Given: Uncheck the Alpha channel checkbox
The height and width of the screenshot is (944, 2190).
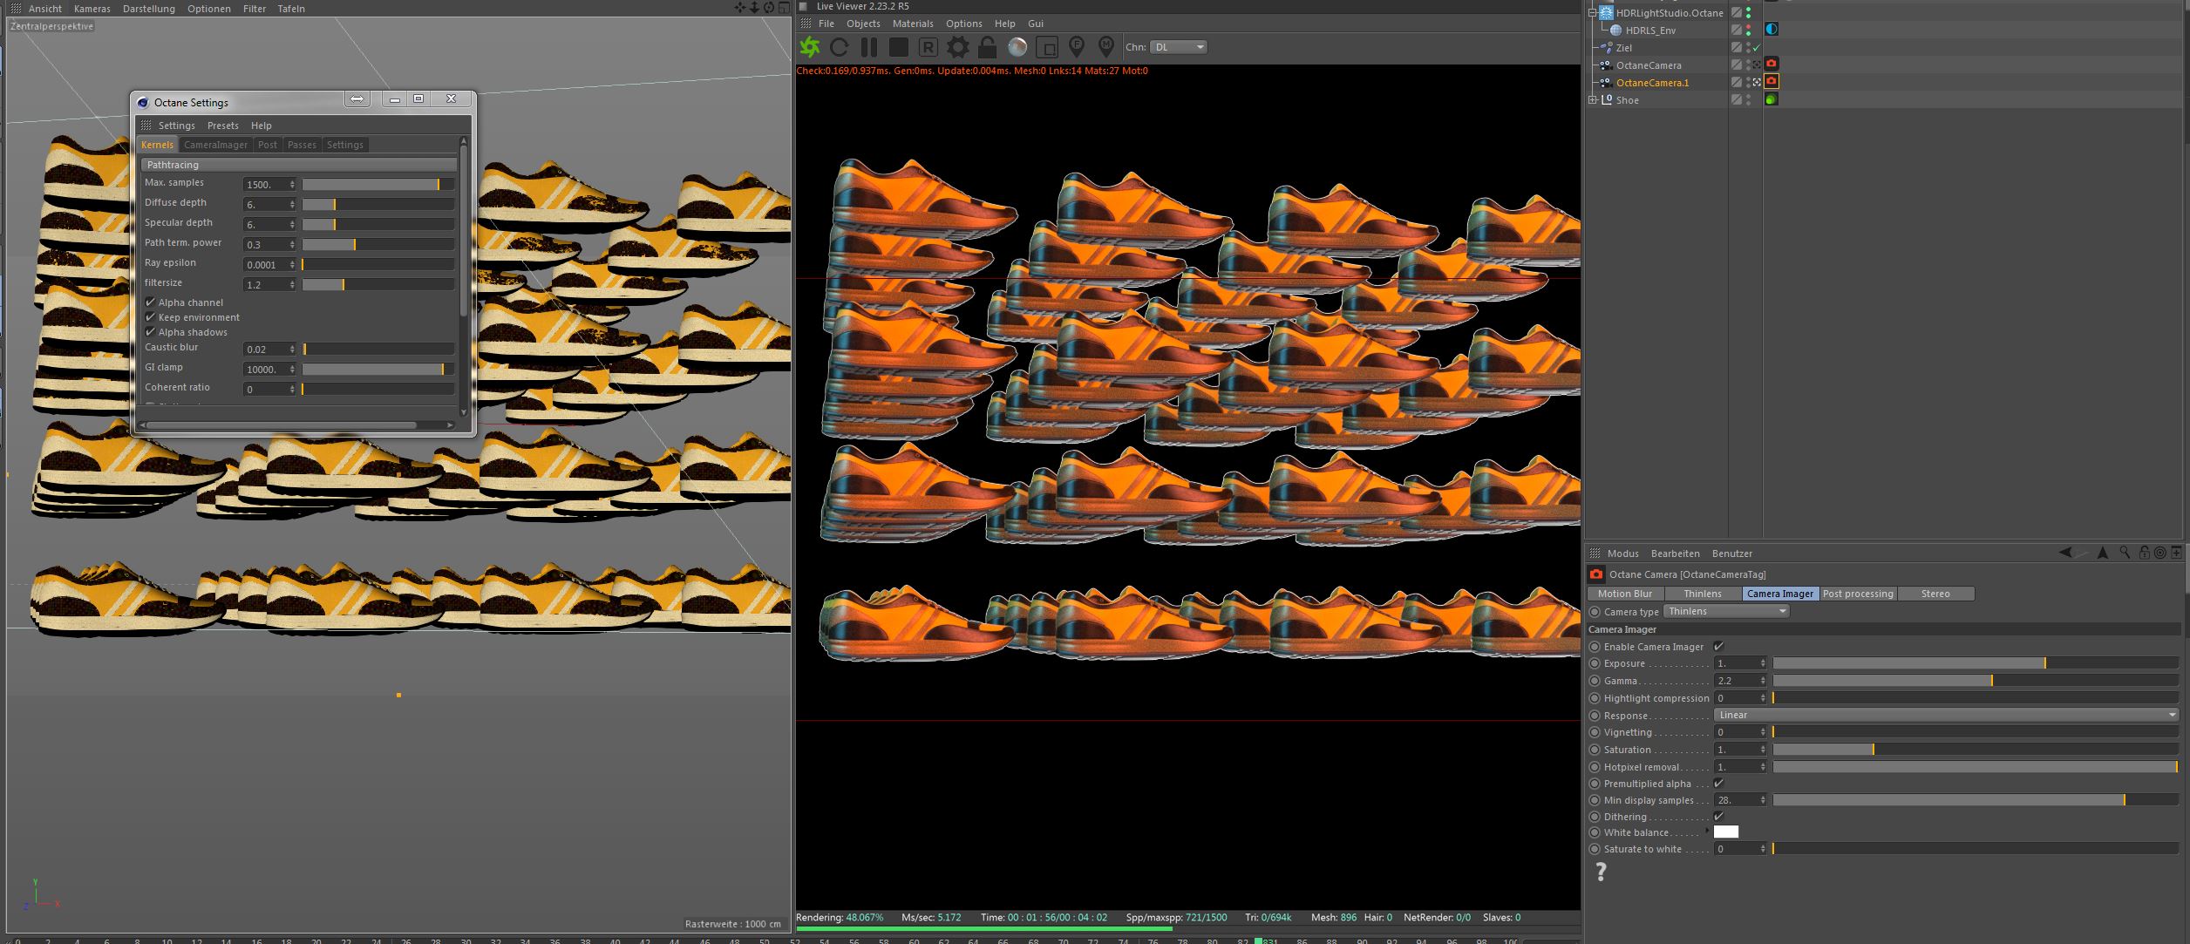Looking at the screenshot, I should [x=150, y=302].
